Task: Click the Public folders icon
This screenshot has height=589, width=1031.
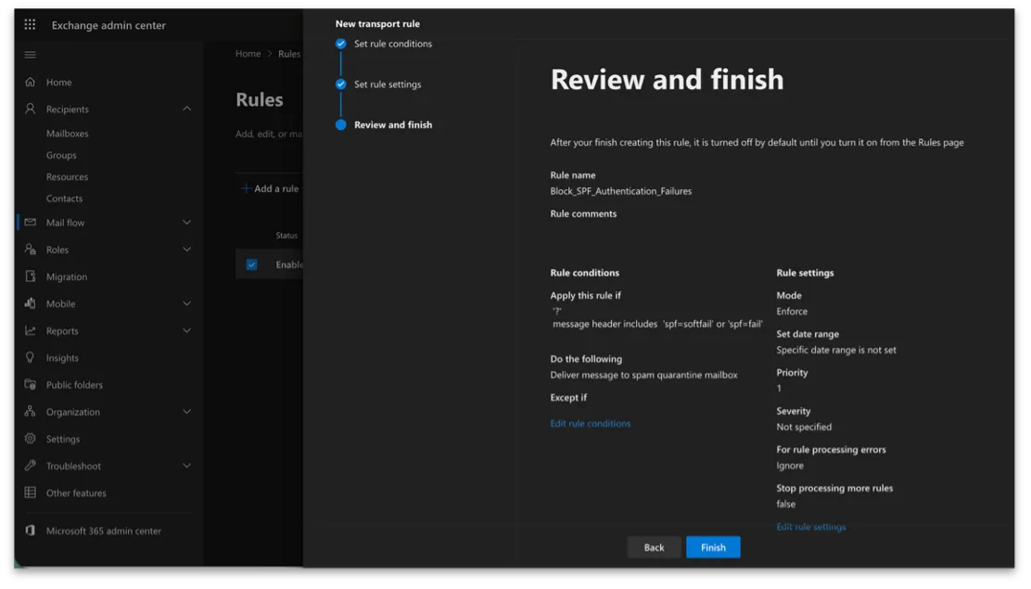Action: 31,384
